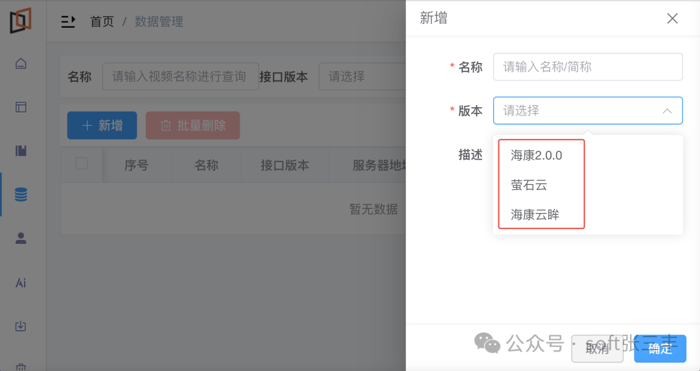Click the home icon in sidebar
This screenshot has height=371, width=700.
point(21,64)
